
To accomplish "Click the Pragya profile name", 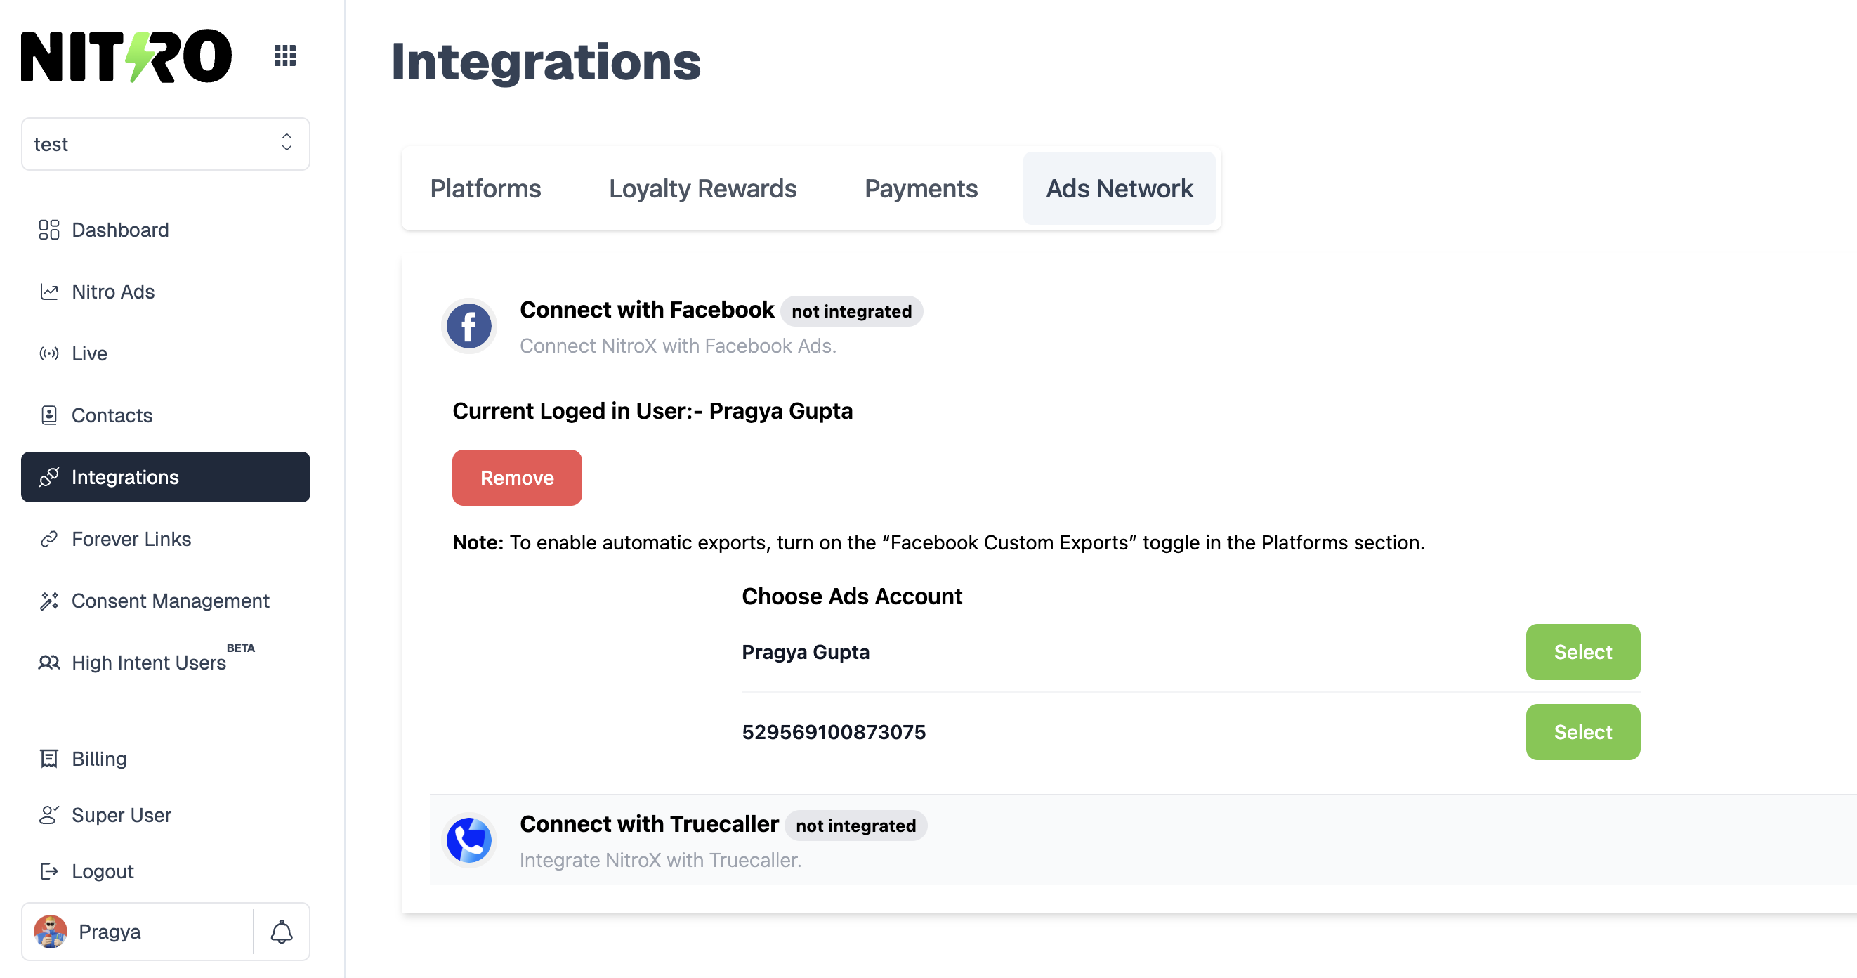I will (110, 932).
